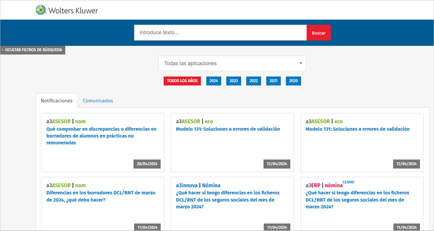
Task: Open article about discrepancias en borradores de alumnos
Action: point(101,136)
